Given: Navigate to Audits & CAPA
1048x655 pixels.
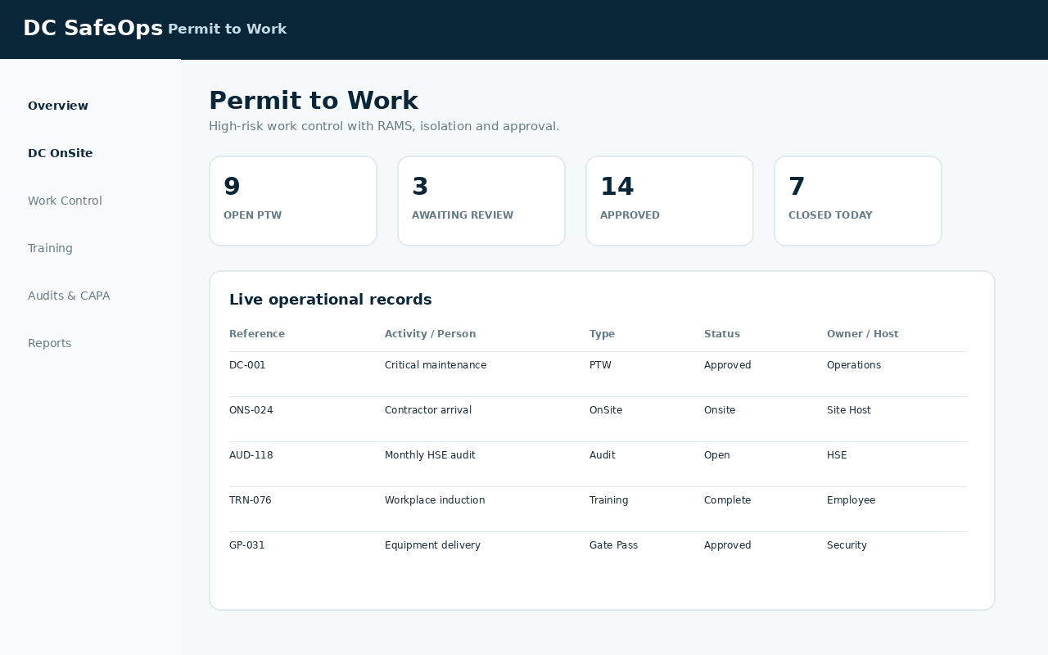Looking at the screenshot, I should (x=69, y=296).
